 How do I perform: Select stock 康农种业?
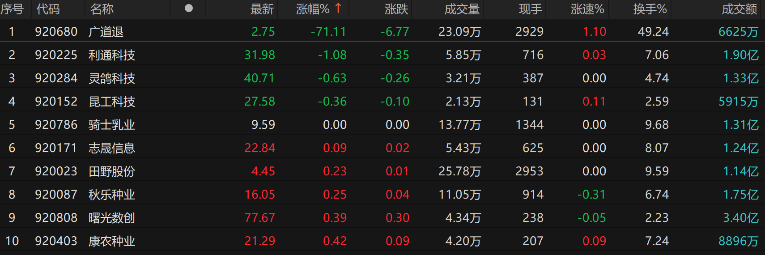tap(112, 241)
